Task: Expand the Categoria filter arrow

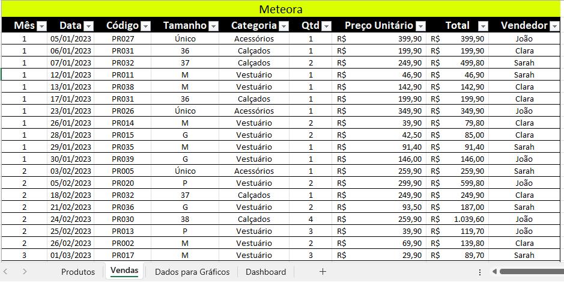Action: point(284,26)
